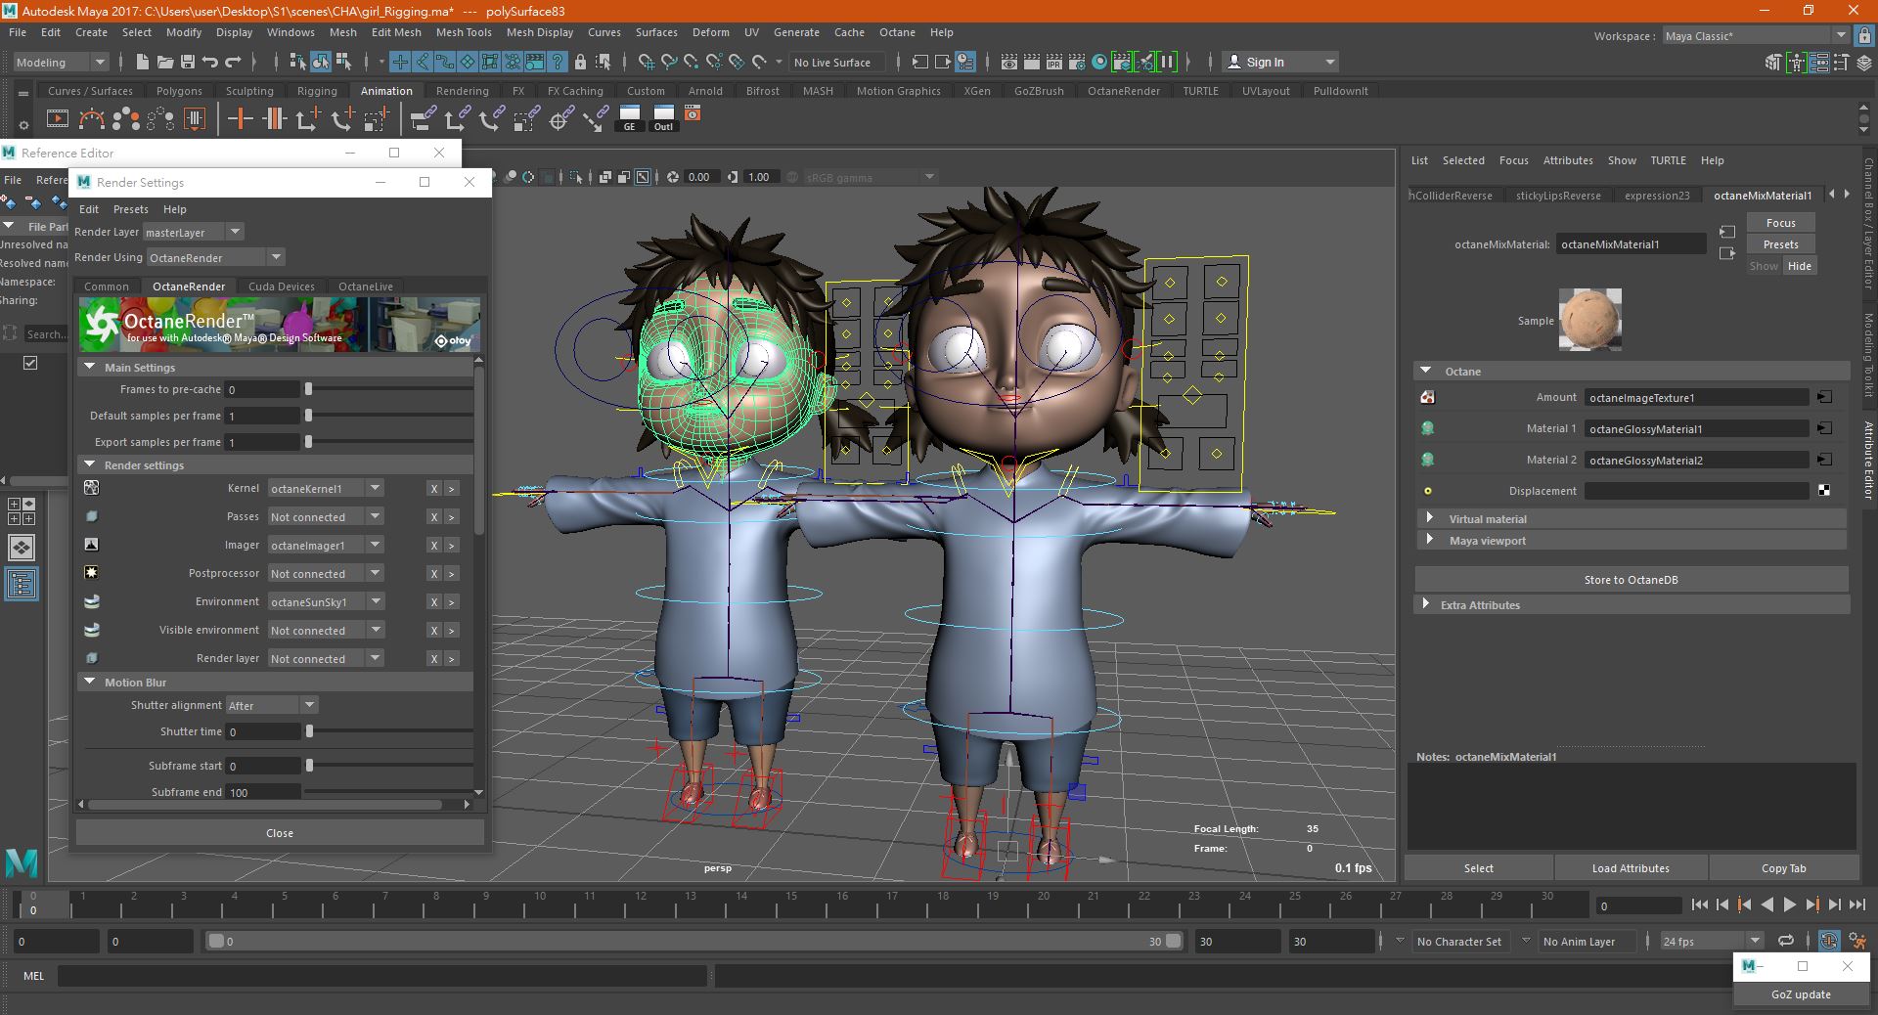The width and height of the screenshot is (1878, 1015).
Task: Click the Save scene icon
Action: point(187,62)
